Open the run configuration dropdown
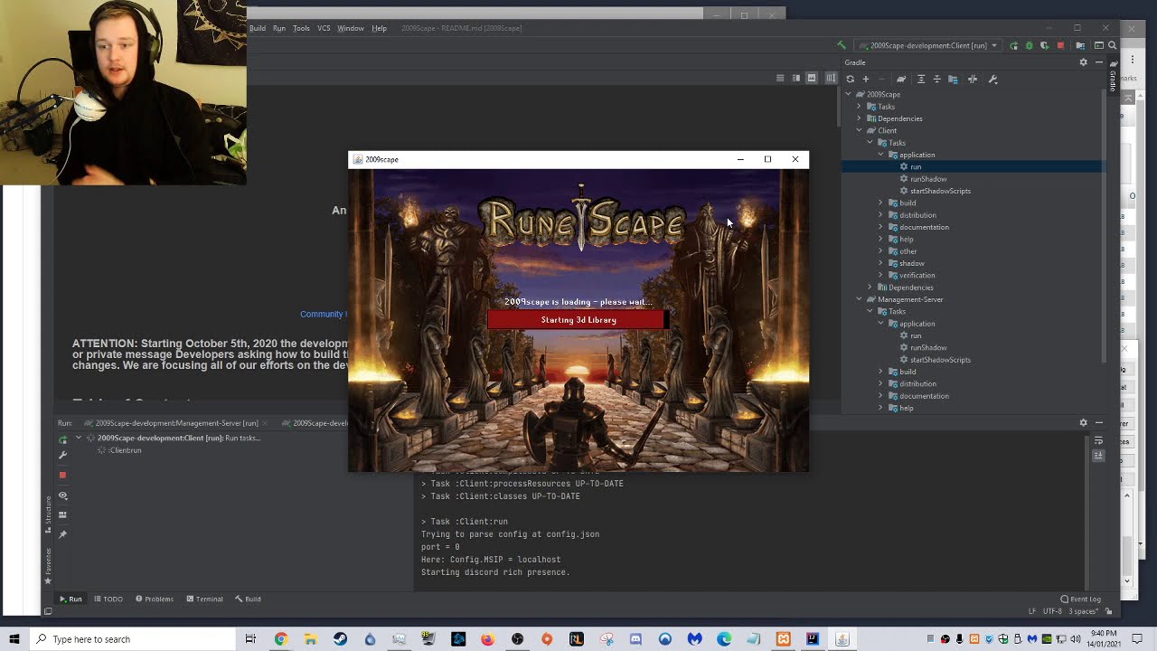 click(x=928, y=45)
